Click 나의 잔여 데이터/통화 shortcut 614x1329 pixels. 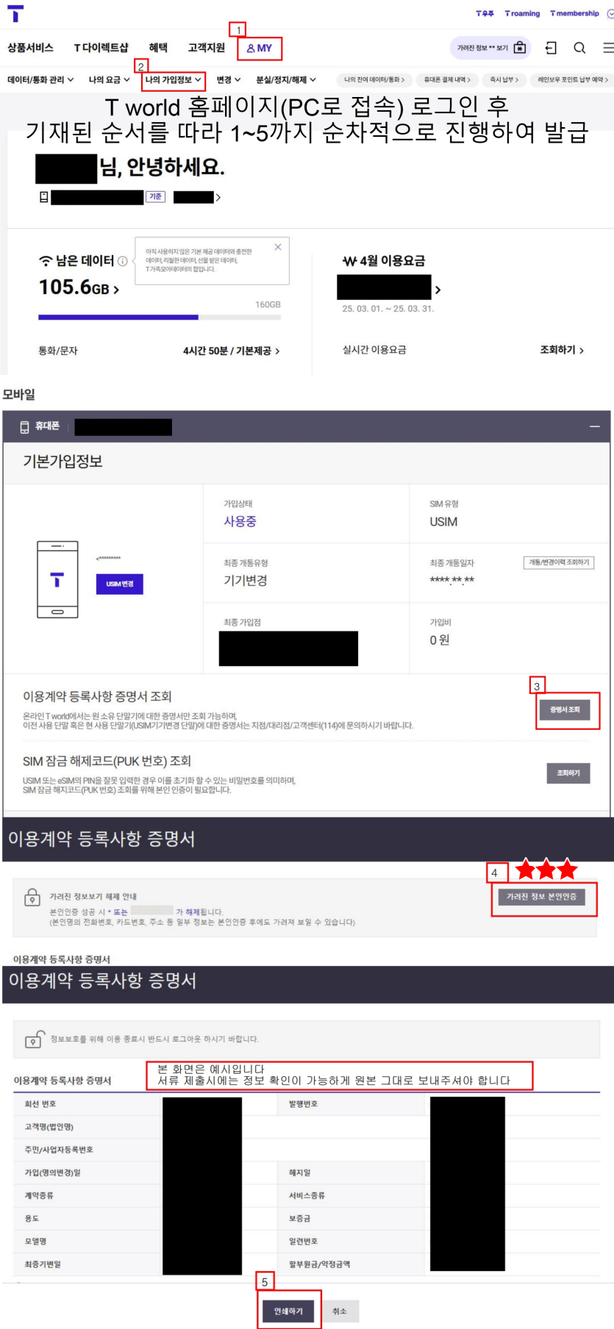point(374,79)
